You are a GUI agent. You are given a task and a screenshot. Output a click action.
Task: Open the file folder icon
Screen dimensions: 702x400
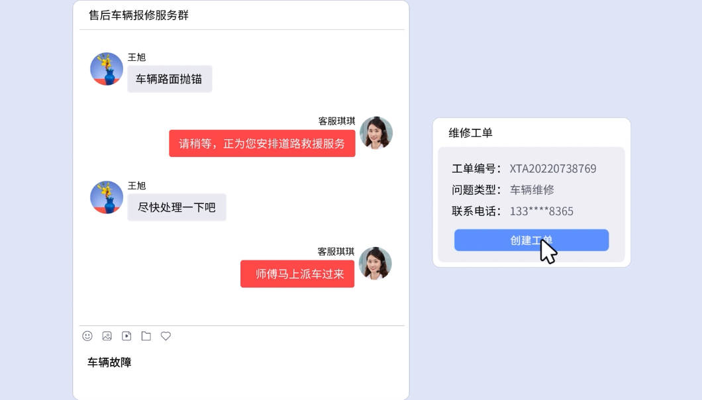[x=146, y=336]
